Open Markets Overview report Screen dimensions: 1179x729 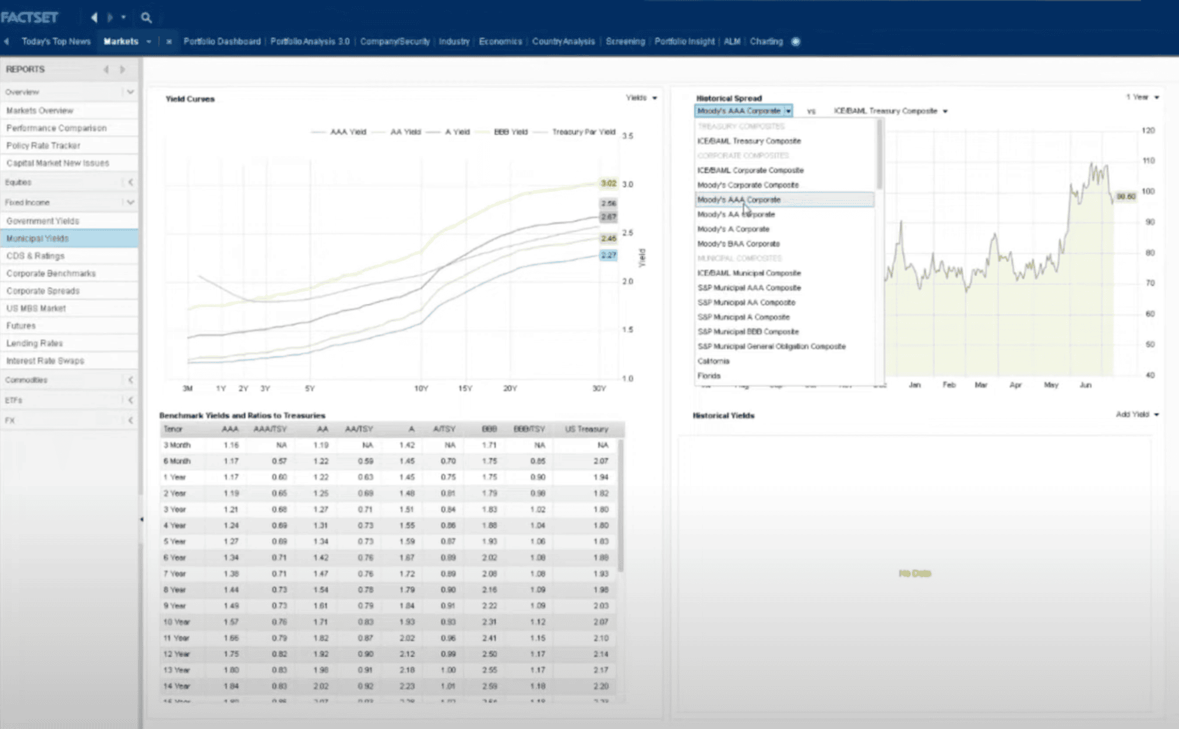coord(69,110)
